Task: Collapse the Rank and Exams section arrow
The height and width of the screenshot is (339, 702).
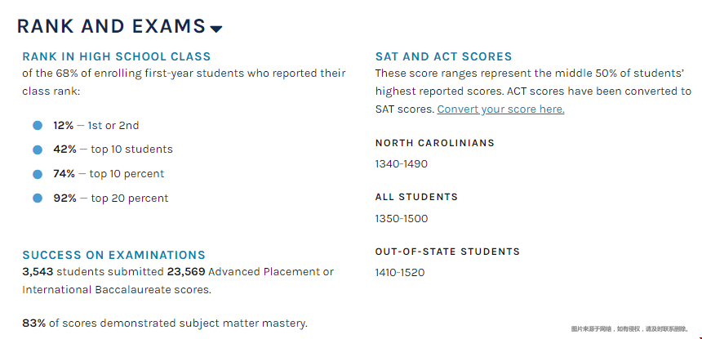Action: [x=216, y=29]
